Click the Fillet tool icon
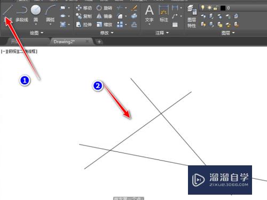Image resolution: width=267 pixels, height=200 pixels. 120,16
